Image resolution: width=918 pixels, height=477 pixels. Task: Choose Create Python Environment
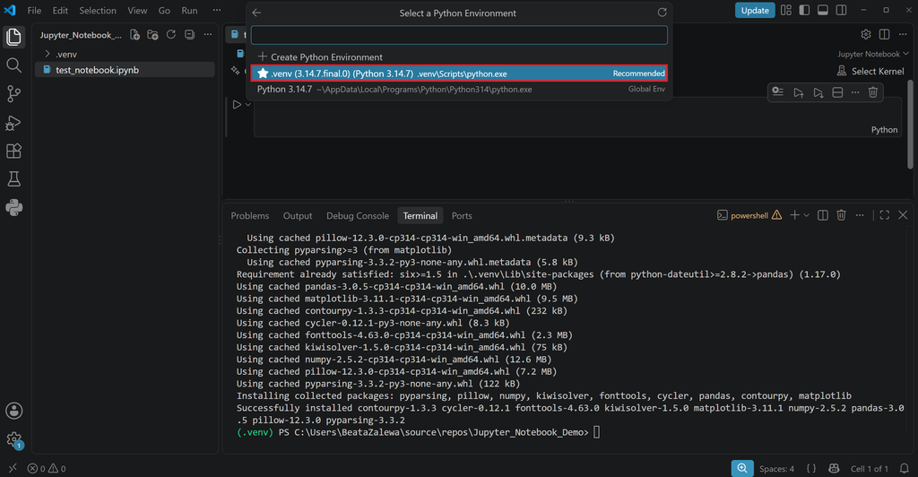click(459, 56)
